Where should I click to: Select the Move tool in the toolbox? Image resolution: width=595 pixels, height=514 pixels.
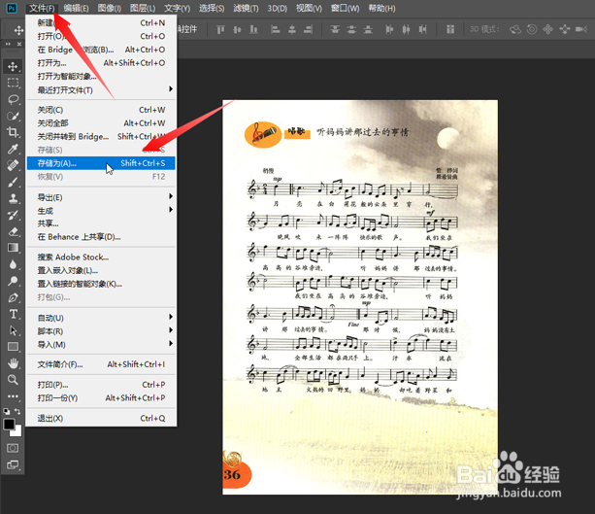13,66
